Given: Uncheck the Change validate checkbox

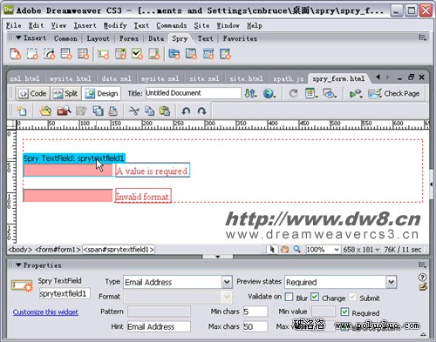Looking at the screenshot, I should 315,297.
